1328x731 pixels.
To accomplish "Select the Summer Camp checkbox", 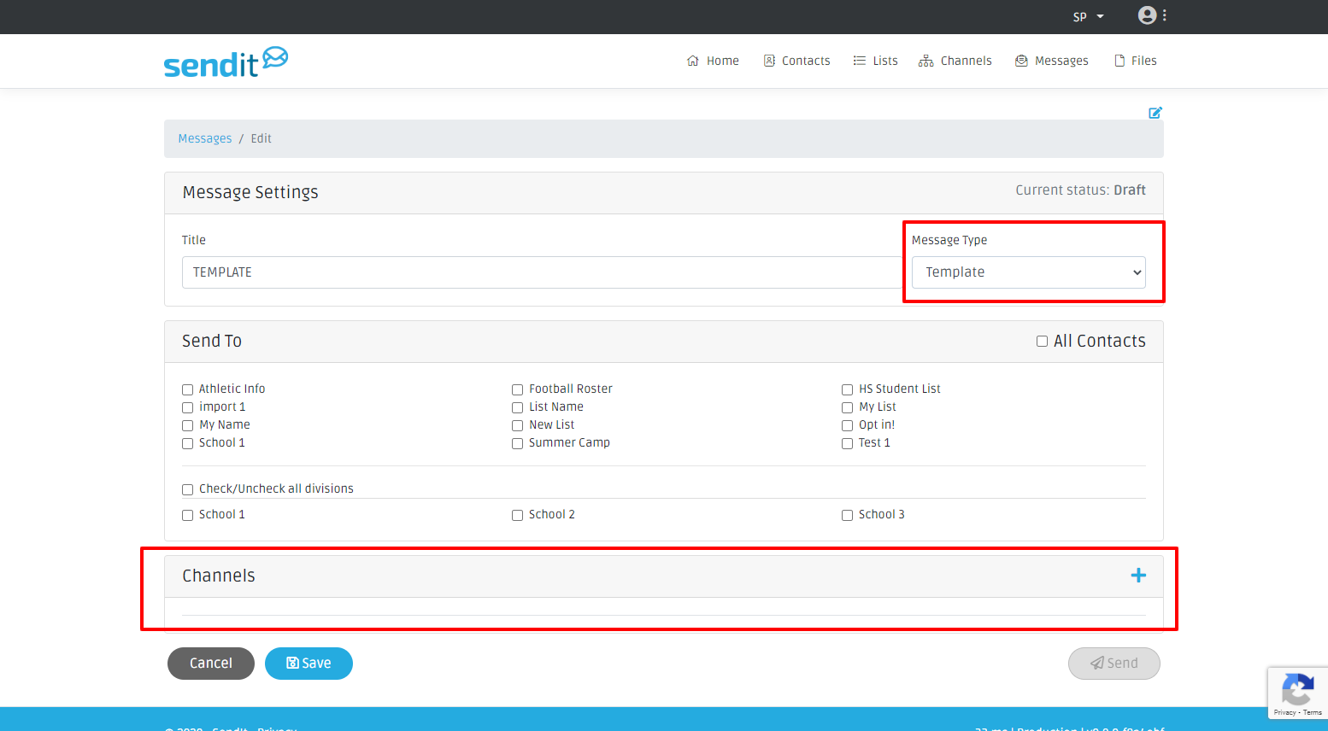I will (517, 443).
